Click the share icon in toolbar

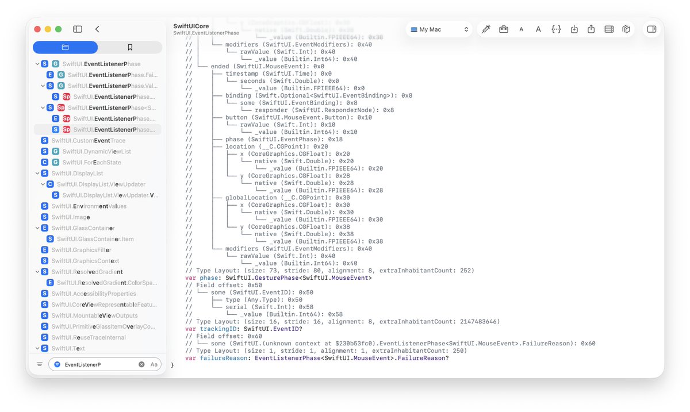591,29
